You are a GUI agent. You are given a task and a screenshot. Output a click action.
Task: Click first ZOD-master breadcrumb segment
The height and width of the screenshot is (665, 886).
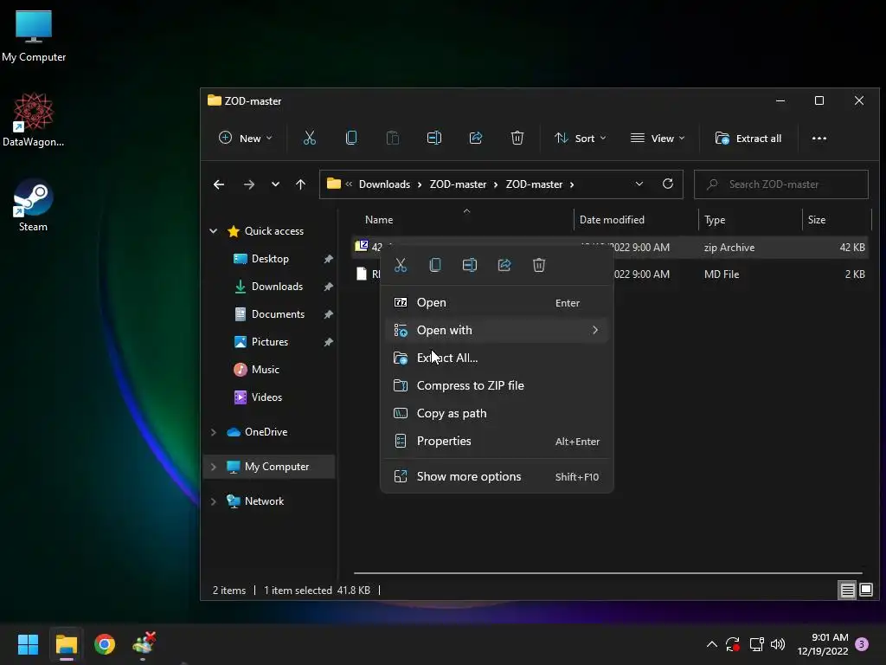[x=458, y=184]
